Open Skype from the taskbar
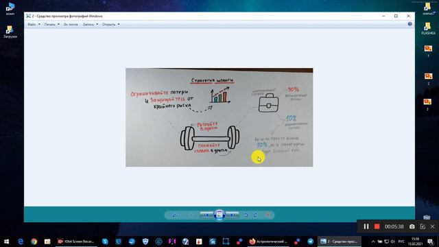This screenshot has height=247, width=439. pyautogui.click(x=105, y=242)
